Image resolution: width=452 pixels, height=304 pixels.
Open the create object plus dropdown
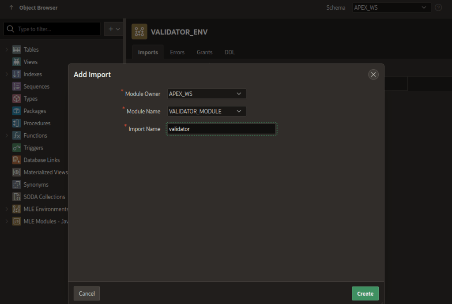[114, 29]
